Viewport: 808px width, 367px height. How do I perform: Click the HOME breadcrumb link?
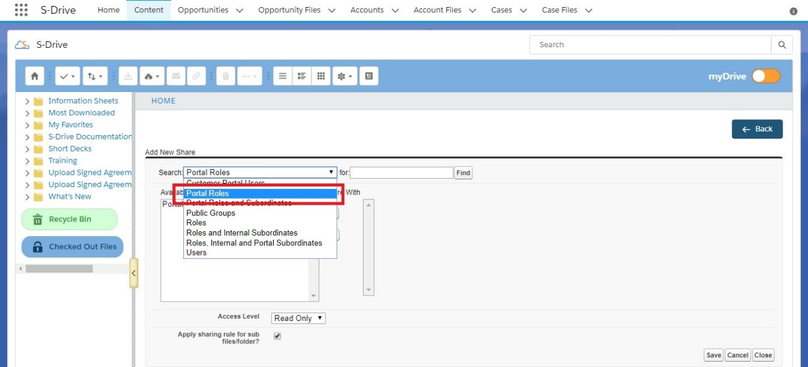[163, 101]
